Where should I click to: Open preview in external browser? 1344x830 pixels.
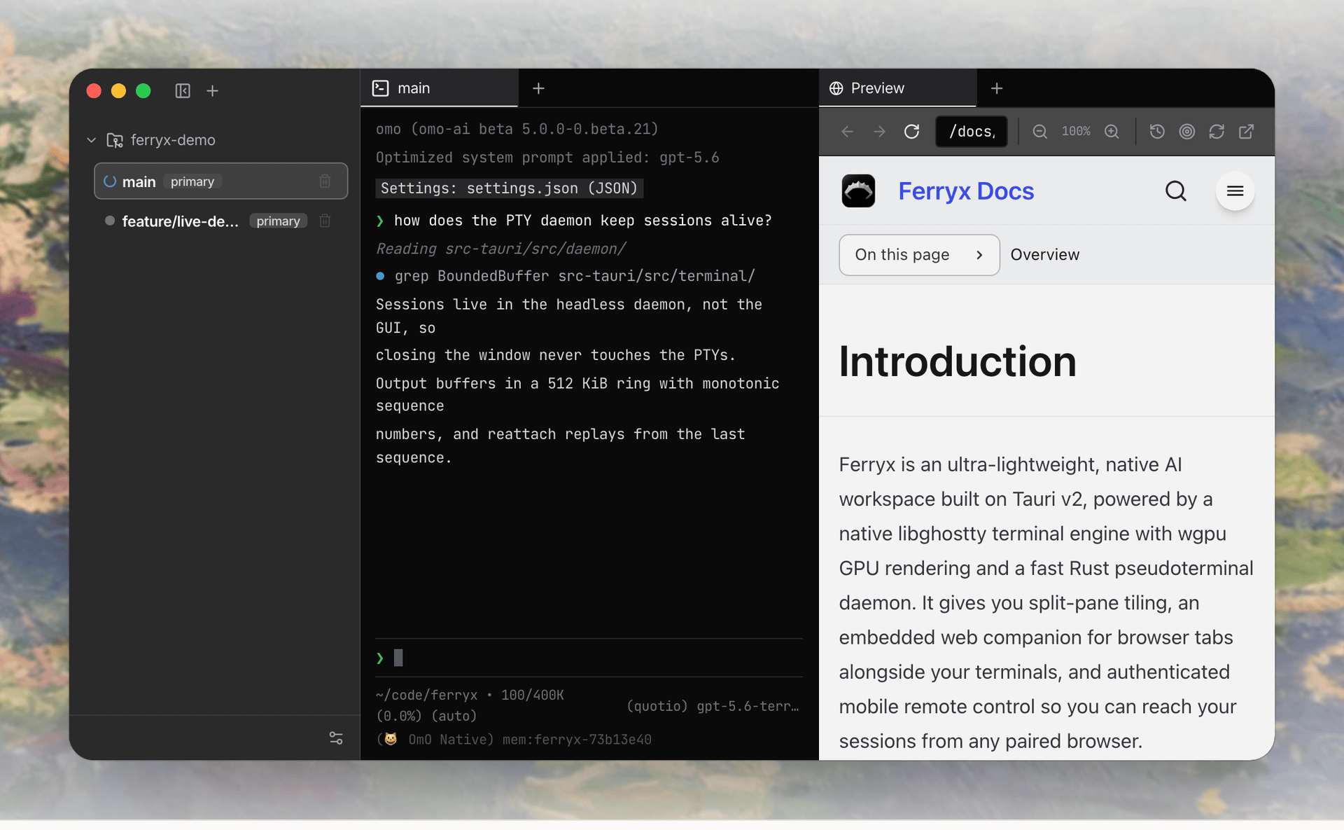[x=1247, y=132]
